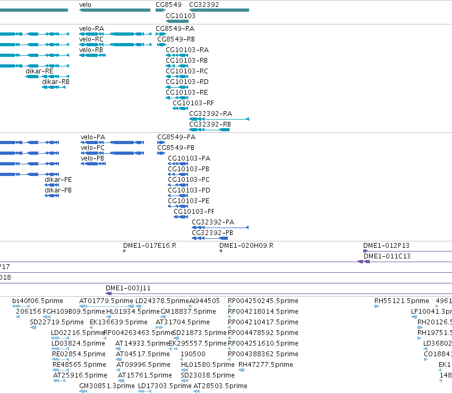Select the EK136639.5prime EST
Viewport: 452px width, 394px height.
tap(91, 328)
